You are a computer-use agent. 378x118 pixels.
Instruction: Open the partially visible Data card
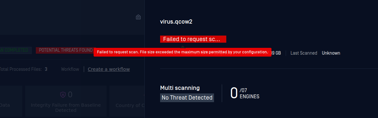coord(11,101)
